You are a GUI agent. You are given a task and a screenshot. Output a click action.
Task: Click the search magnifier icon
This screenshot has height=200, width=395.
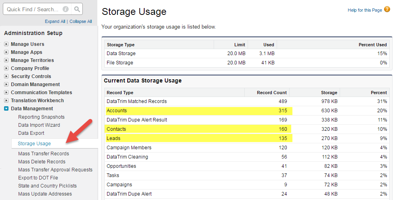pyautogui.click(x=77, y=9)
